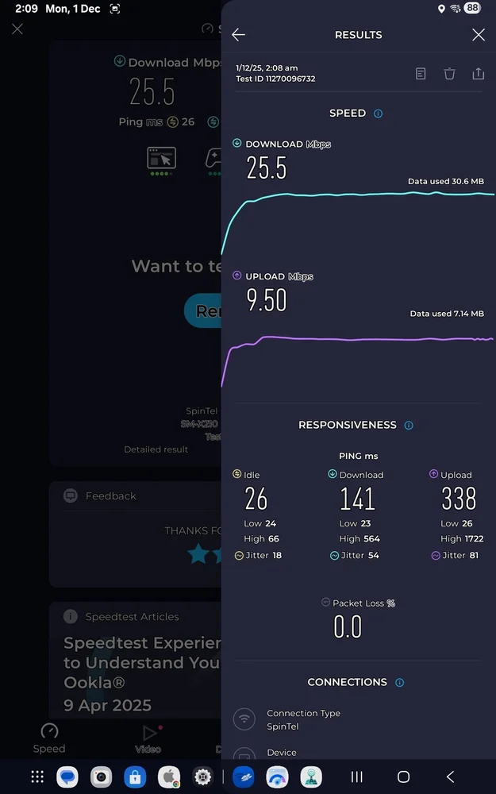Tap the battery indicator in the status bar

[471, 8]
